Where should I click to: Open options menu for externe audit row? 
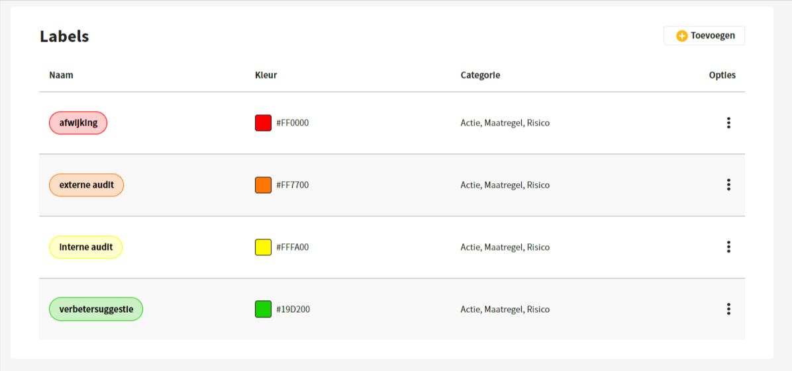coord(728,185)
